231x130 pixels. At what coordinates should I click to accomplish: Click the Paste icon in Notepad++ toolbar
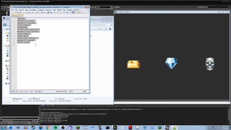click(x=38, y=13)
